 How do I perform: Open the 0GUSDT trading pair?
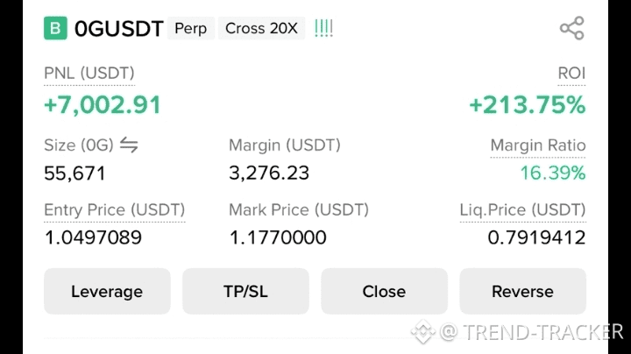coord(118,29)
